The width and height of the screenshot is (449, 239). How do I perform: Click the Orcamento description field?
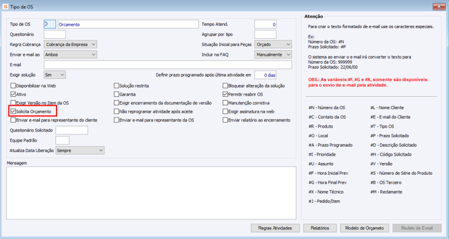coord(128,24)
